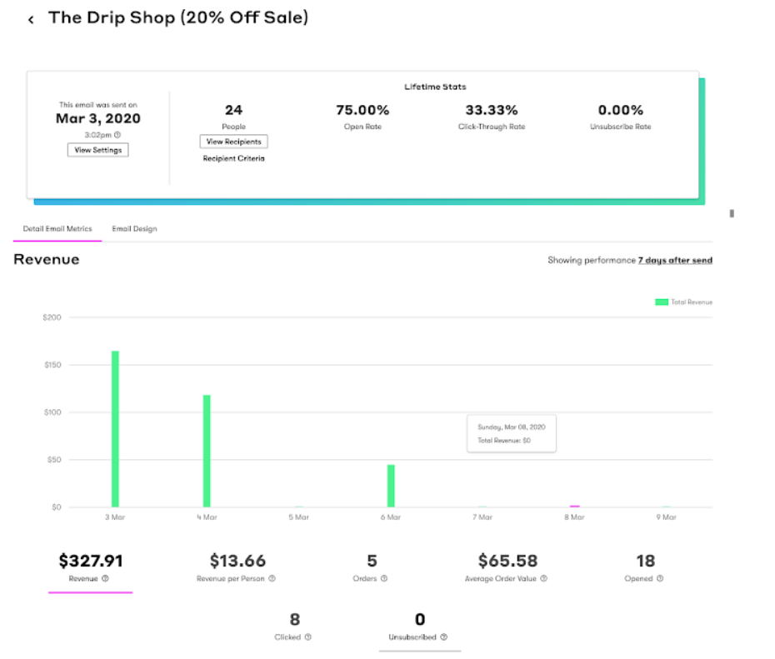Click the 24 People count
Viewport: 775px width, 659px height.
click(x=234, y=110)
